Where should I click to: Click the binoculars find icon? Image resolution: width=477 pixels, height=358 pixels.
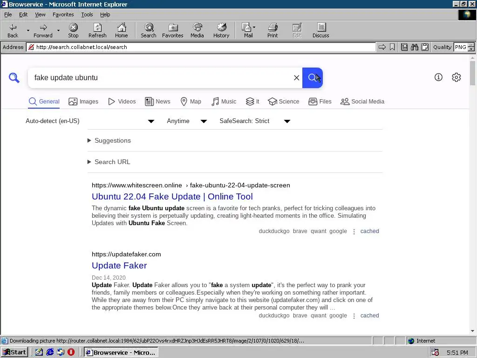coord(414,47)
